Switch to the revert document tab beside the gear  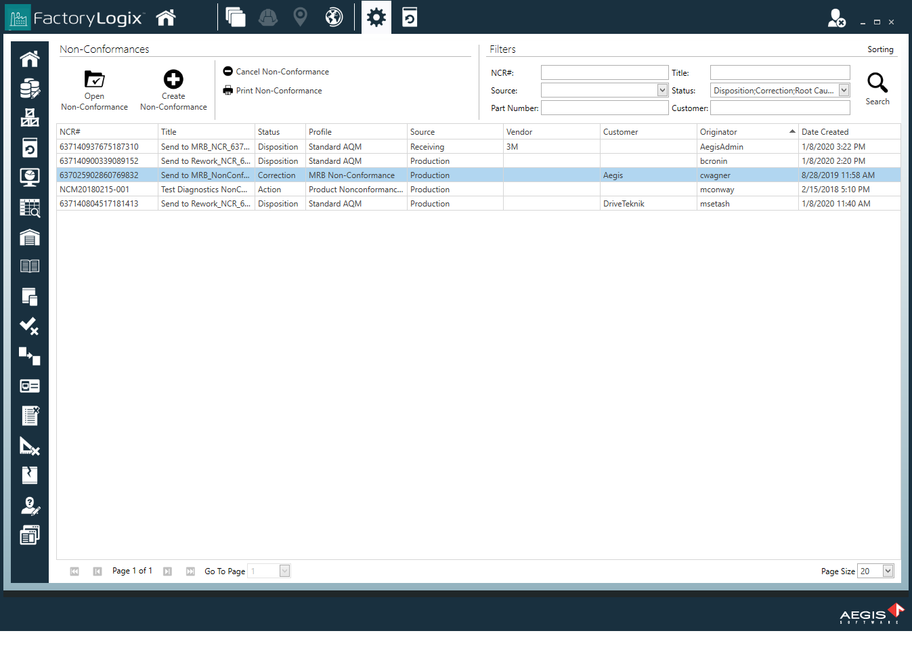point(411,17)
